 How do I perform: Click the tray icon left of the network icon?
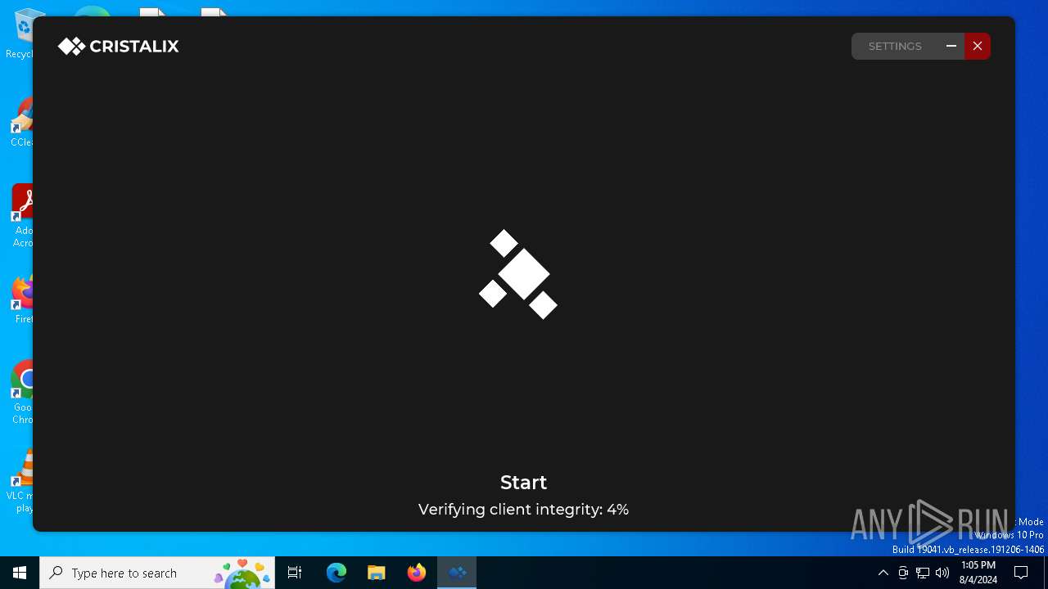(x=903, y=573)
